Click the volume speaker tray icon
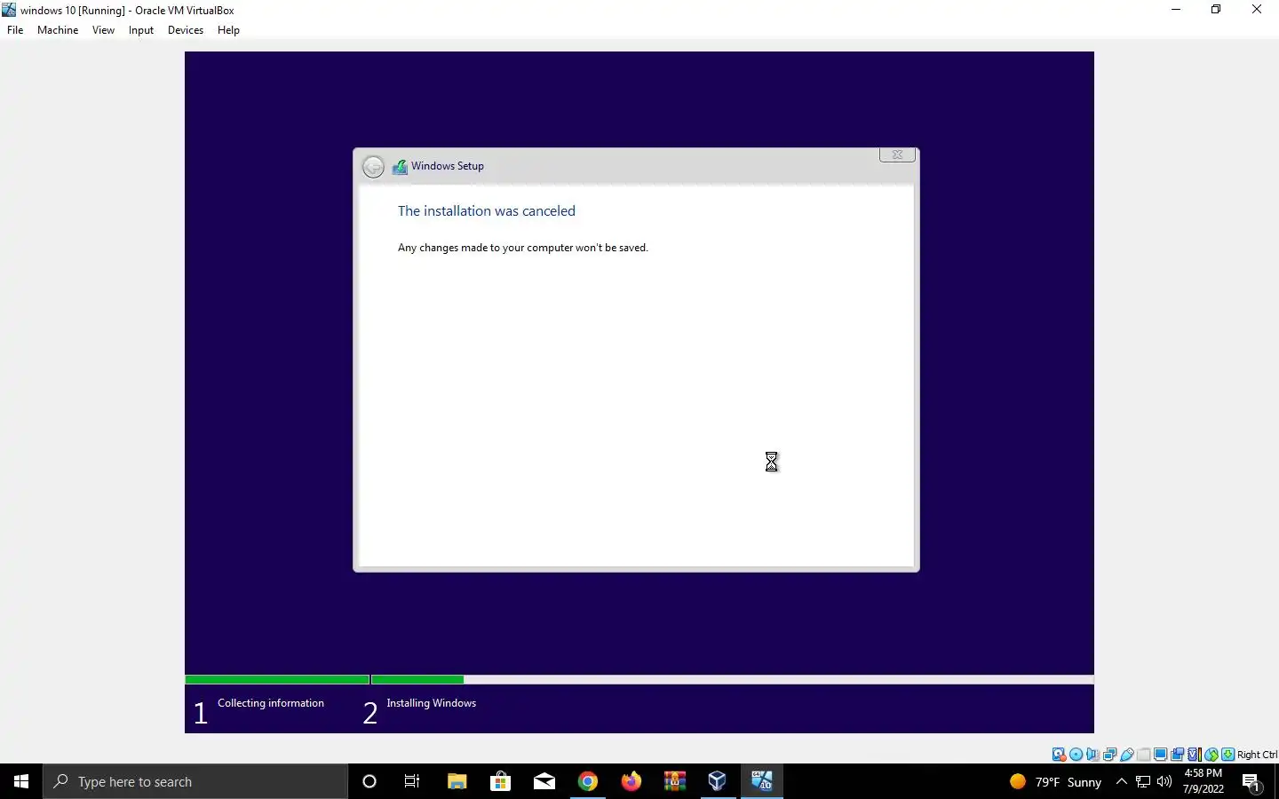1279x799 pixels. (x=1164, y=782)
